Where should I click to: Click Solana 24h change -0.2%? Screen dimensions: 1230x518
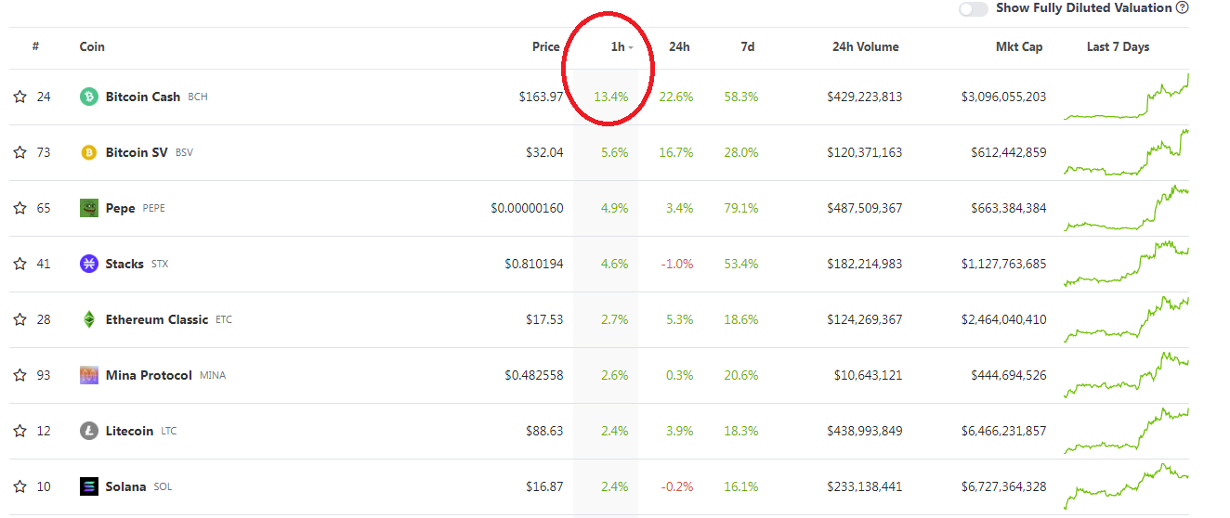(x=677, y=486)
